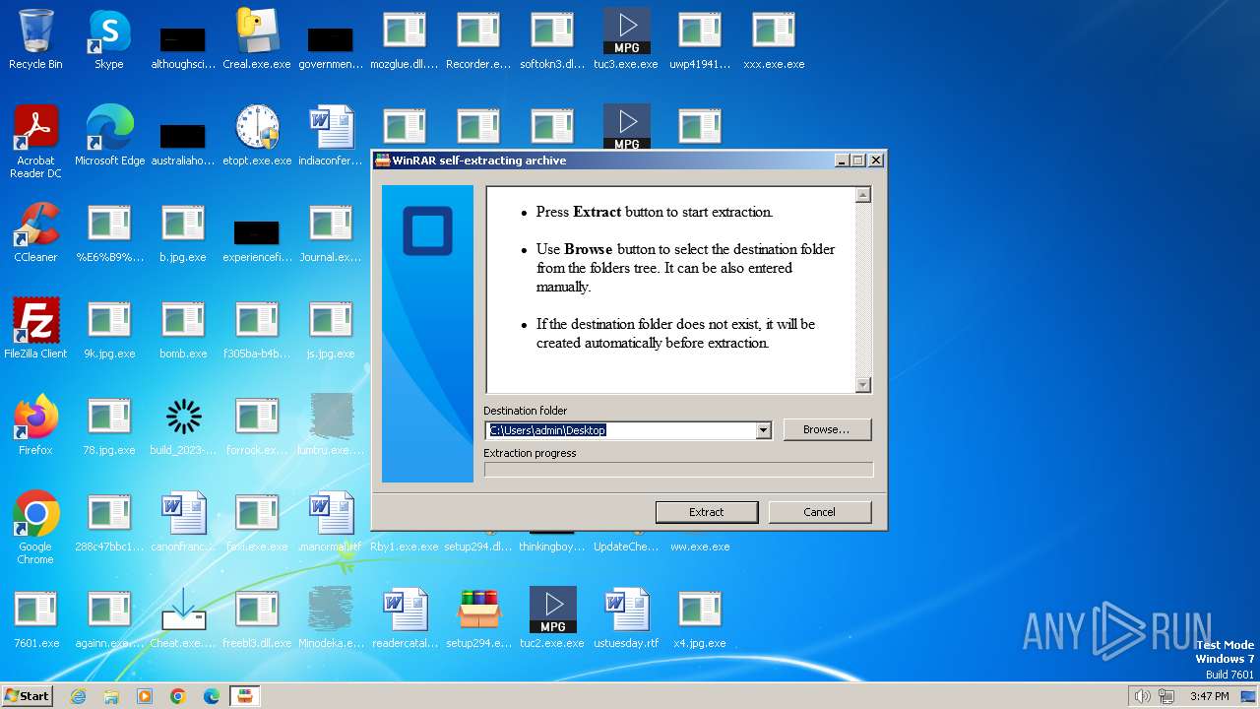Open the Recycle Bin icon
This screenshot has height=709, width=1260.
pos(35,39)
